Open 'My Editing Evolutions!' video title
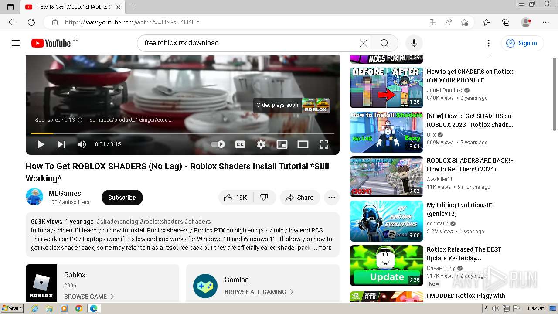This screenshot has width=558, height=314. click(x=459, y=209)
